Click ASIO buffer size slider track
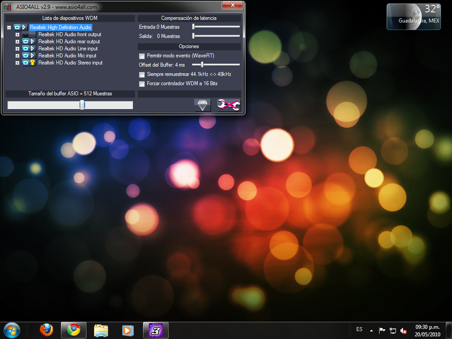The width and height of the screenshot is (452, 339). 70,105
